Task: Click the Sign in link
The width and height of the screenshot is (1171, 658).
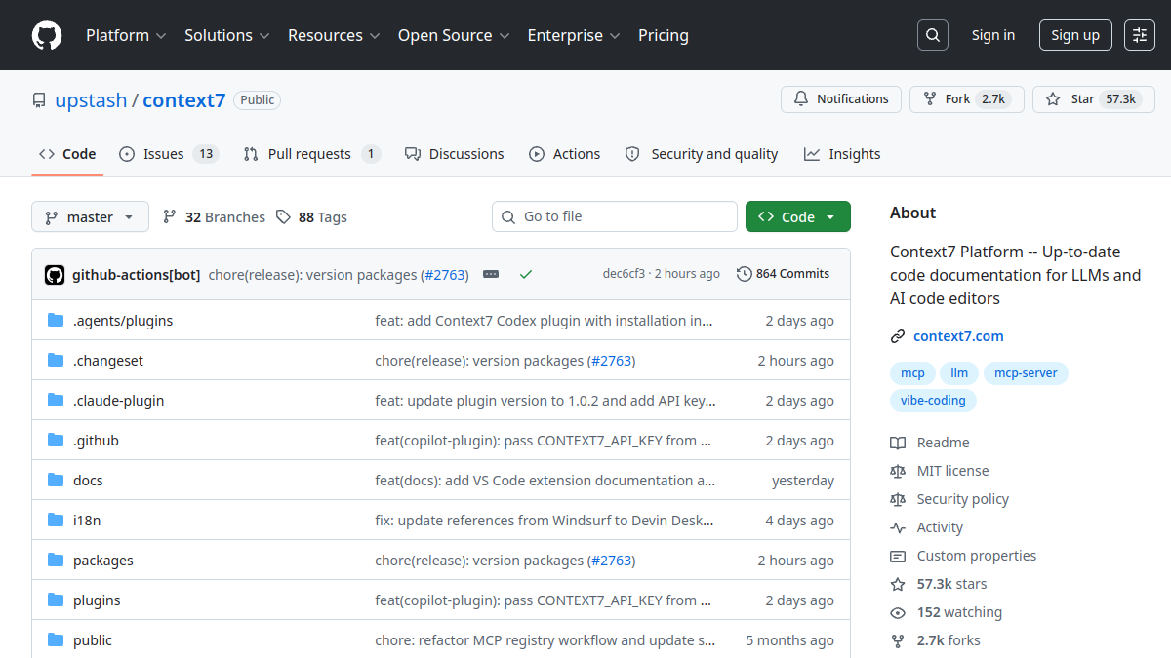Action: click(x=993, y=35)
